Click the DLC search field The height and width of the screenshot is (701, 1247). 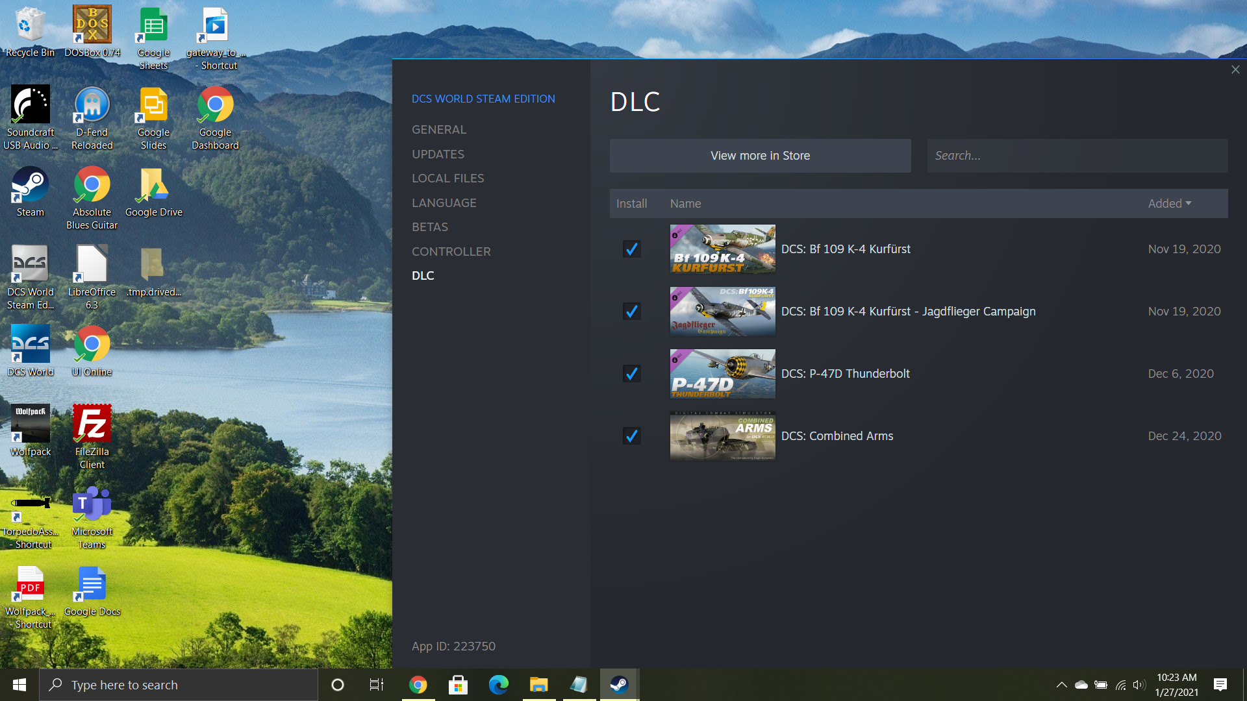1077,155
